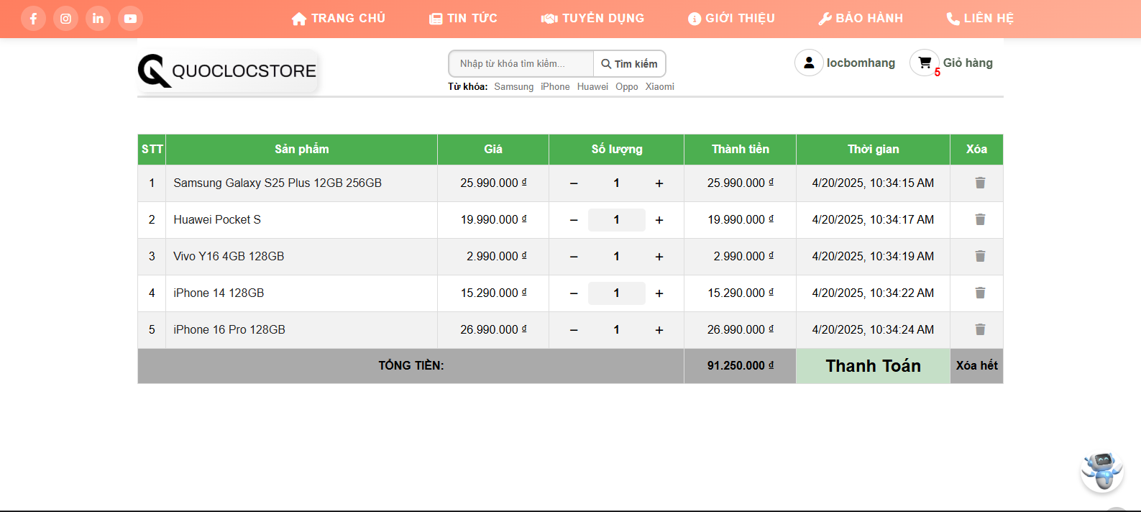Decrease quantity of Samsung Galaxy S25 Plus
The height and width of the screenshot is (512, 1141).
(574, 183)
